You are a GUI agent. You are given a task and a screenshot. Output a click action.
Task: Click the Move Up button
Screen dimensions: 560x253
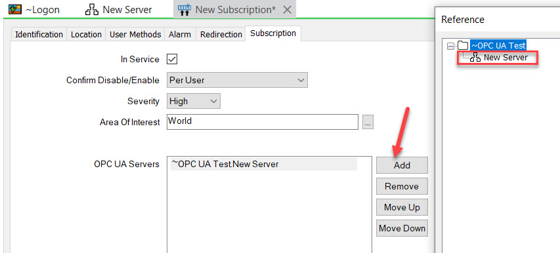402,207
